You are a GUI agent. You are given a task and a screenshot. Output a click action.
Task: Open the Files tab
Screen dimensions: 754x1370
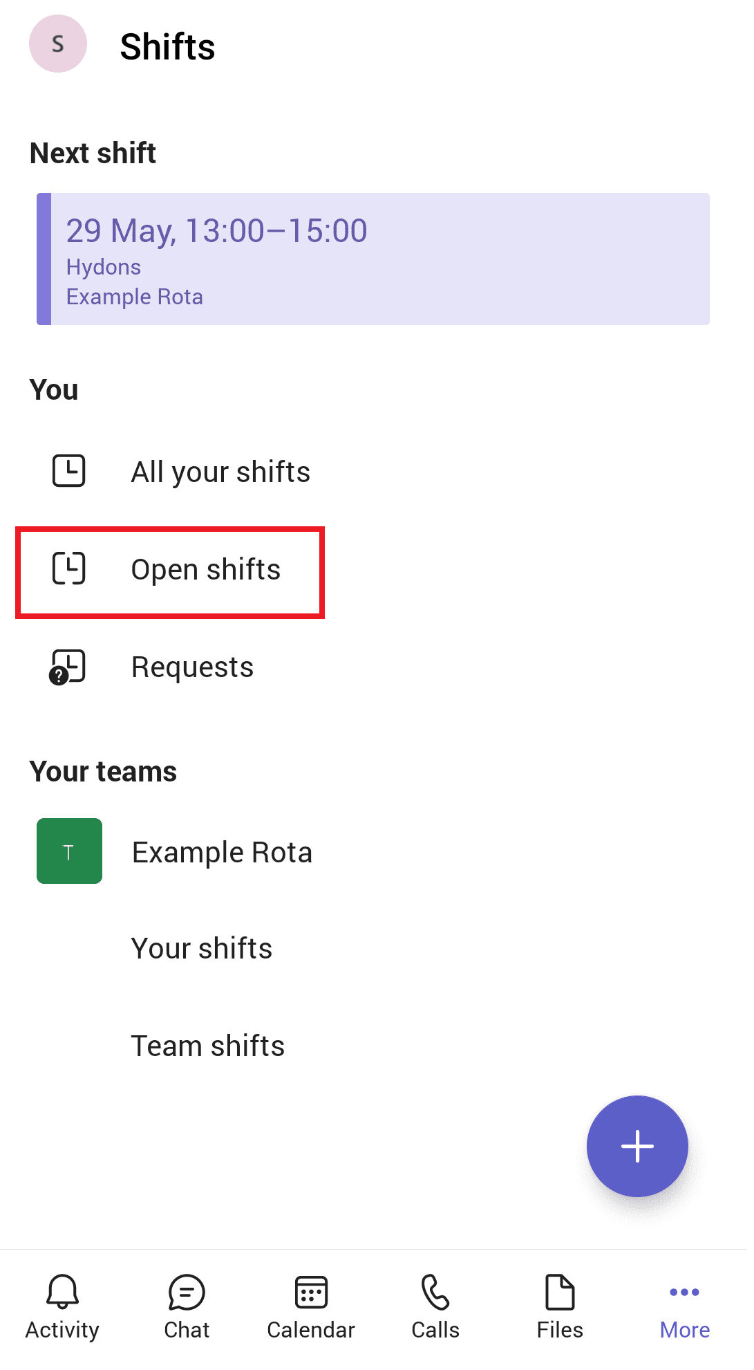pyautogui.click(x=560, y=1307)
